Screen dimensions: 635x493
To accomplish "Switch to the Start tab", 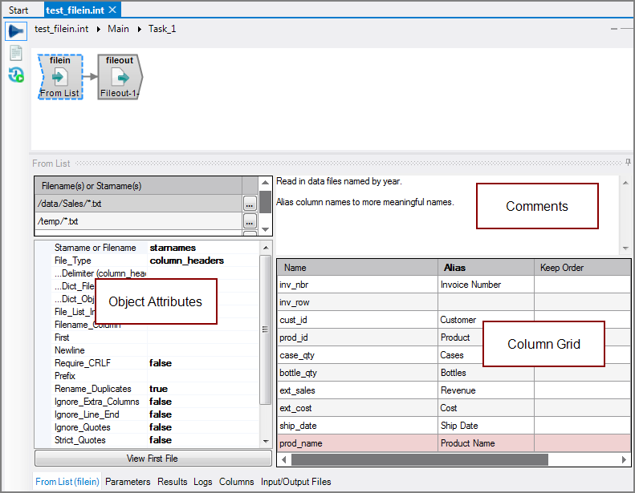I will click(x=18, y=10).
